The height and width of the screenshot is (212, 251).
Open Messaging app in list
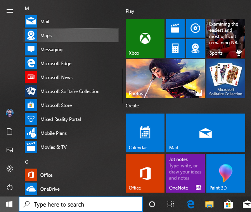coord(71,49)
